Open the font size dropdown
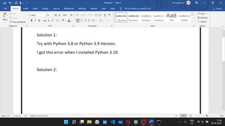Viewport: 225px width, 126px height. point(53,15)
